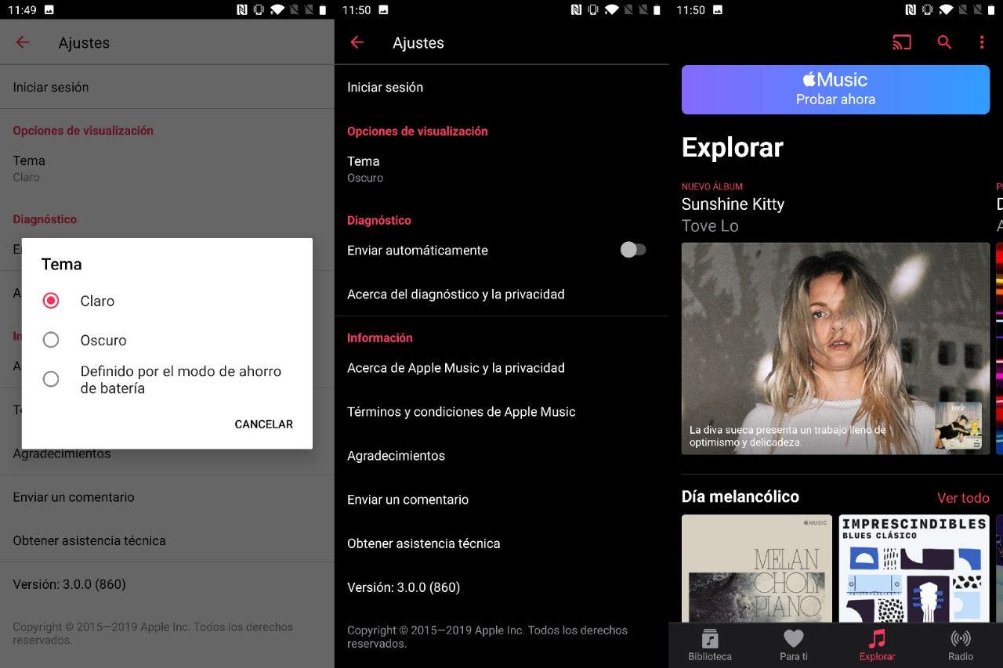1003x668 pixels.
Task: Go back using arrow in dark Ajustes screen
Action: click(x=357, y=42)
